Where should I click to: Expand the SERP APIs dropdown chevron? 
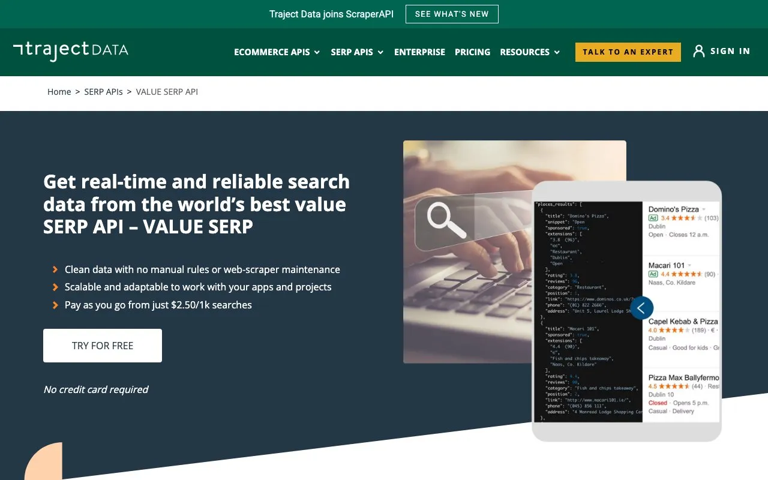click(380, 53)
